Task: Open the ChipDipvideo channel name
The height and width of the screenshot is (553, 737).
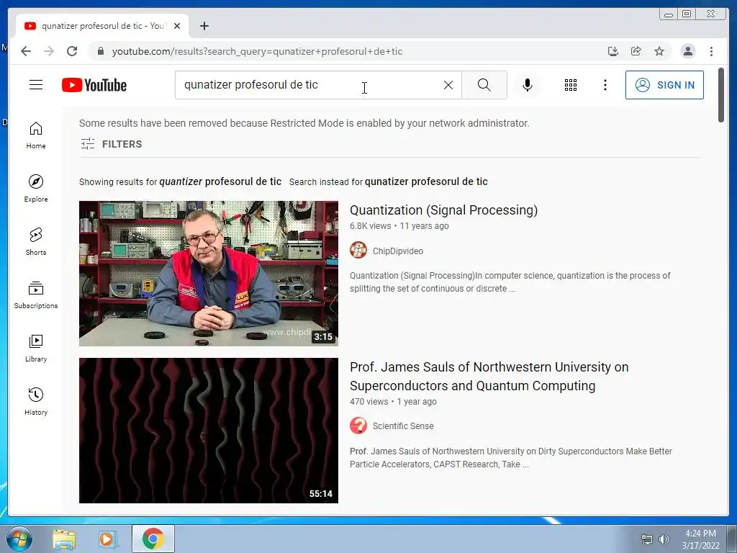Action: [397, 251]
